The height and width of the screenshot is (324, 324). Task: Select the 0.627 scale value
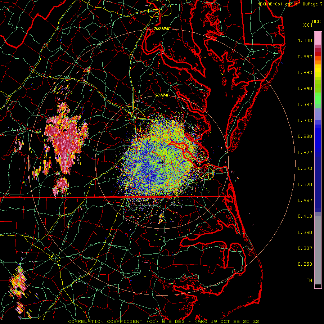[x=305, y=153]
